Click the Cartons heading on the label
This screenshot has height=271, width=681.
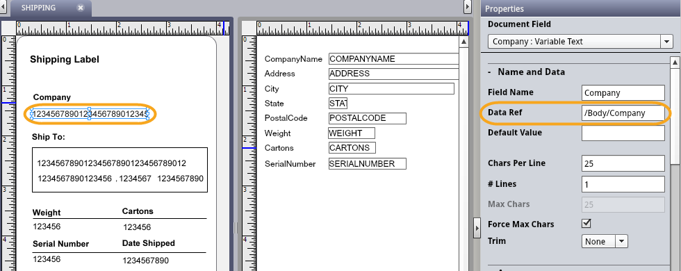(x=138, y=211)
